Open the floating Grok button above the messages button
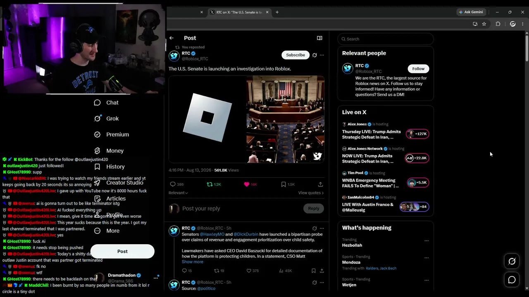 point(512,261)
